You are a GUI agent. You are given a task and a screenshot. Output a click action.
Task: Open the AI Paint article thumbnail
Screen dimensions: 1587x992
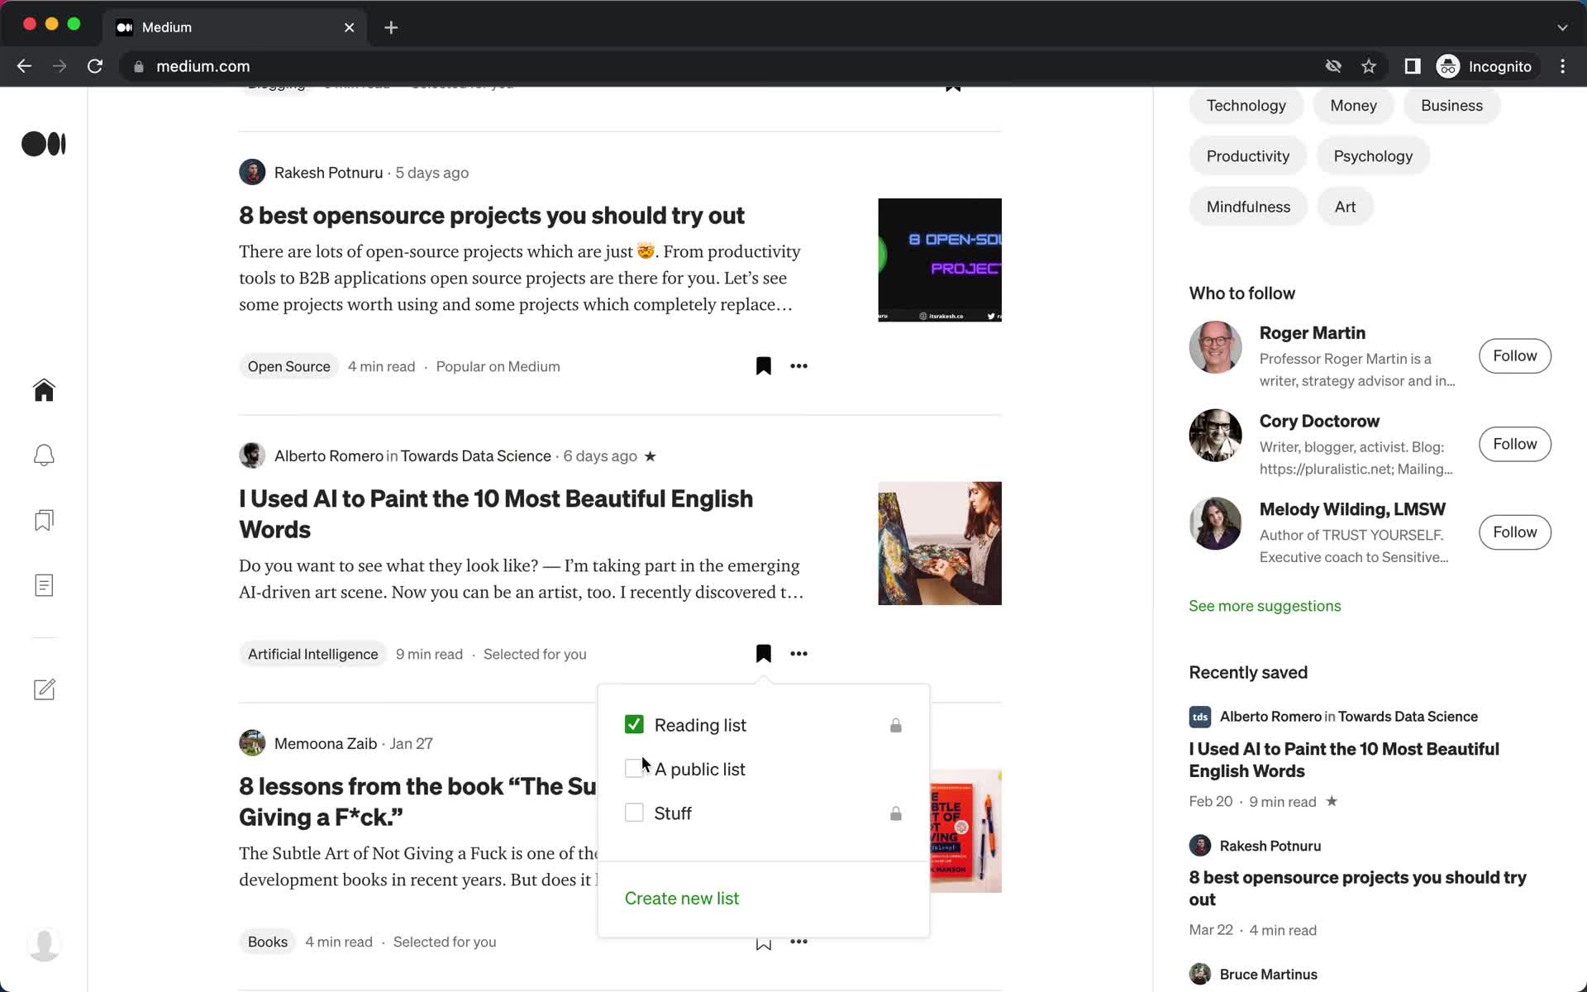click(939, 543)
